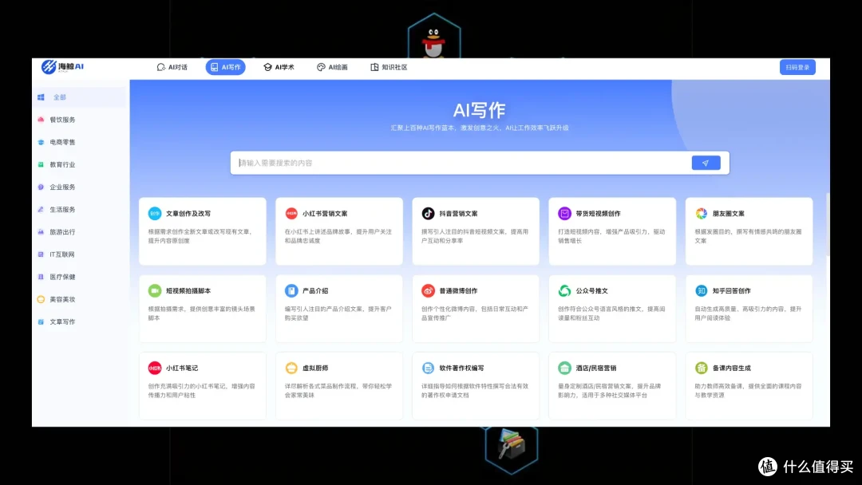Go to 知识社区 tab

pyautogui.click(x=389, y=67)
